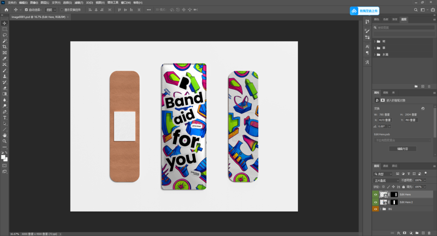
Task: Open the blend mode dropdown
Action: [x=386, y=180]
